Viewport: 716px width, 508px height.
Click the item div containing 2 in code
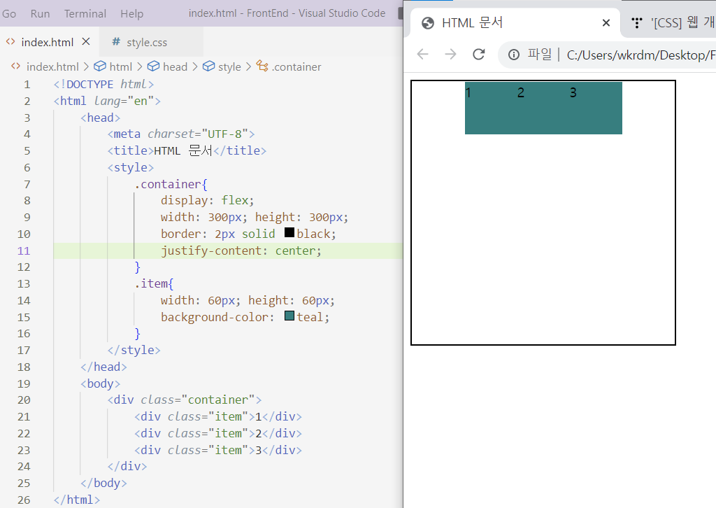(218, 434)
